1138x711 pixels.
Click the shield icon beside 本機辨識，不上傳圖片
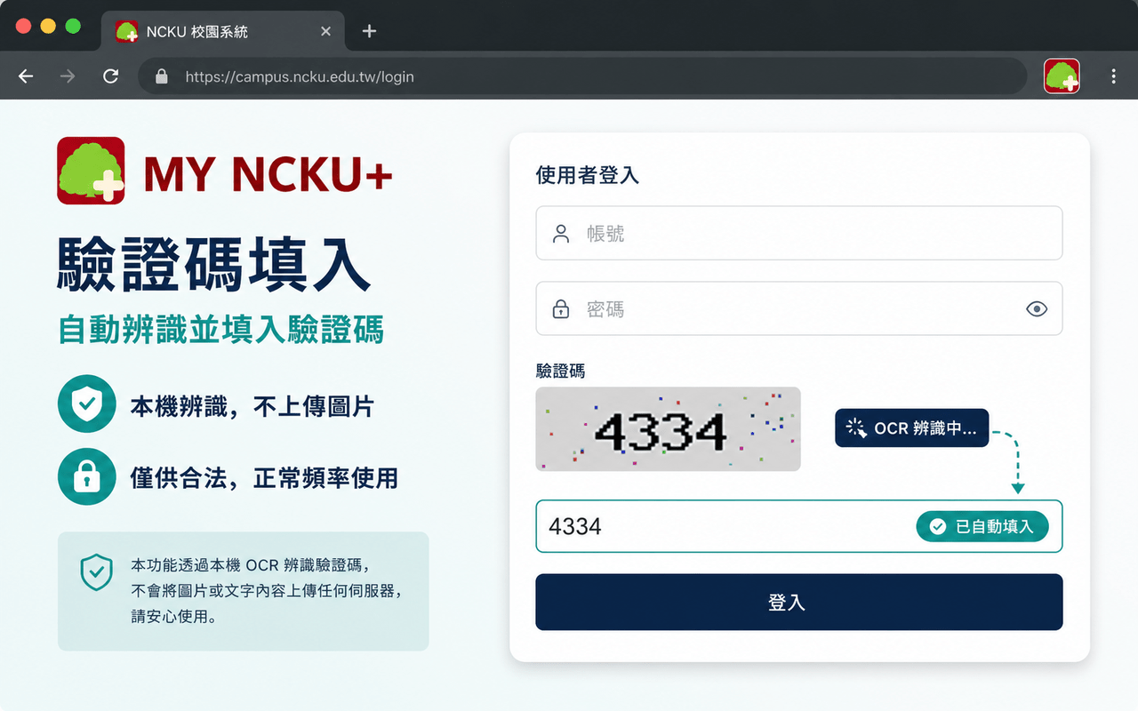(86, 404)
